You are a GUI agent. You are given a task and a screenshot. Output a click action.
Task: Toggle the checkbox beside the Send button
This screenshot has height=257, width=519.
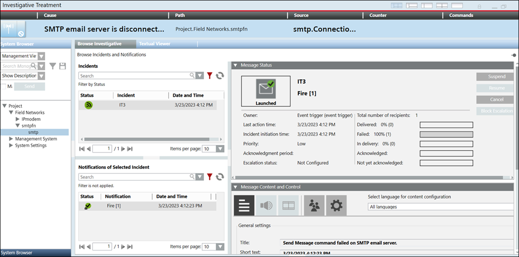4,86
